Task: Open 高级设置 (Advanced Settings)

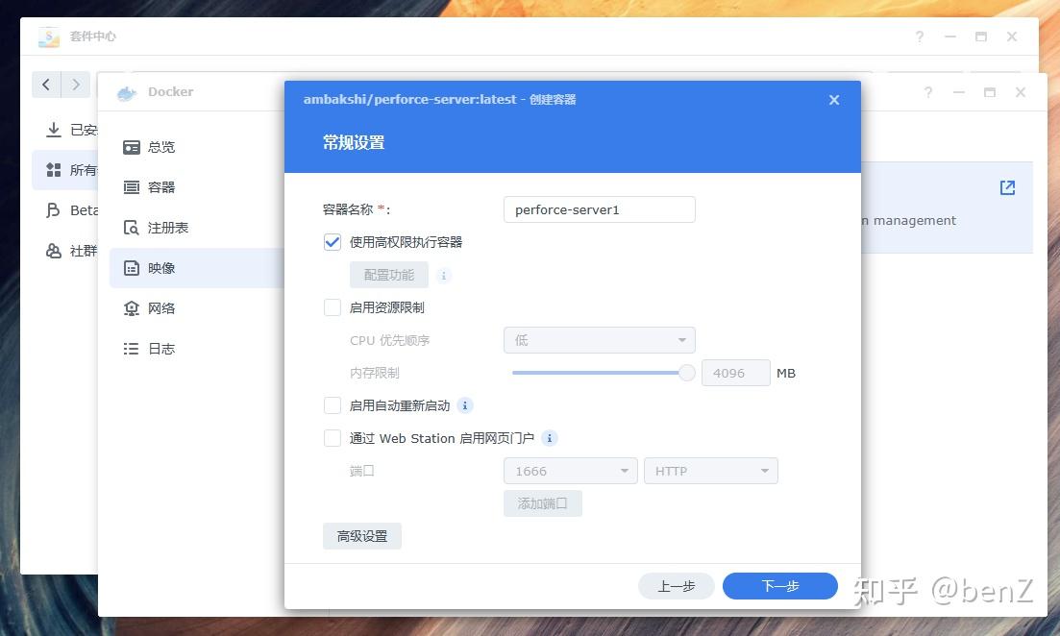Action: 362,536
